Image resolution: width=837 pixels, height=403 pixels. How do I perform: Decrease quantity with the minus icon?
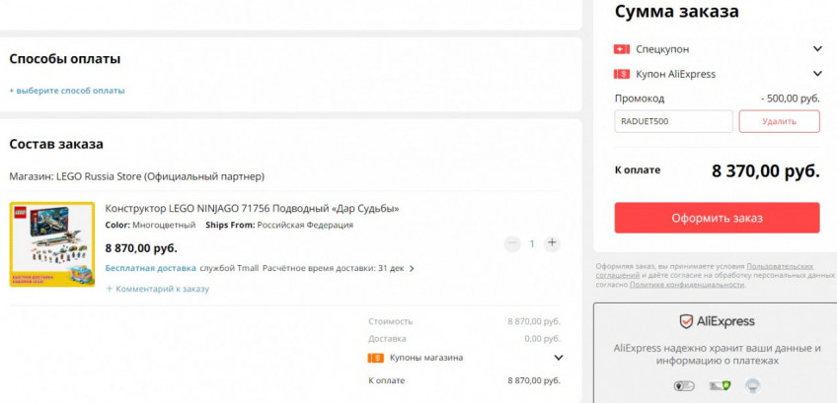[512, 243]
